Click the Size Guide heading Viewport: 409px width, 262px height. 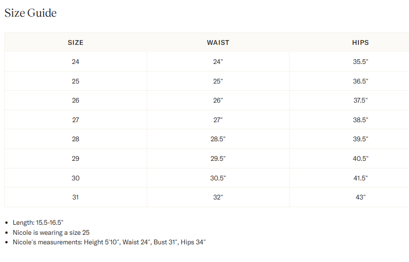(x=31, y=13)
